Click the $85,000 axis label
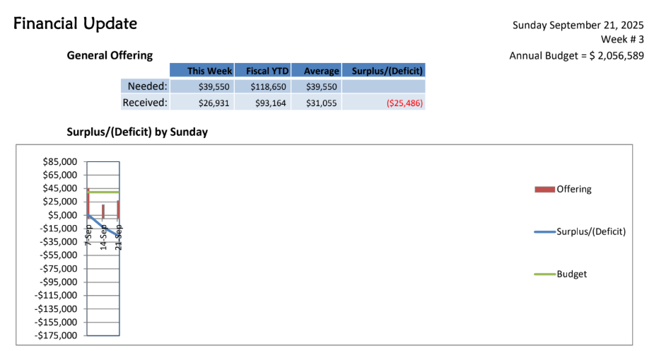The height and width of the screenshot is (351, 654). click(x=59, y=161)
